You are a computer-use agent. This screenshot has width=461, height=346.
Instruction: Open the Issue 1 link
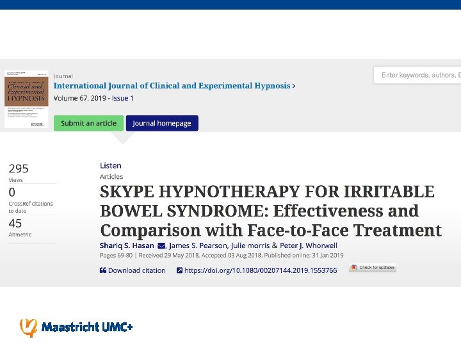click(122, 98)
